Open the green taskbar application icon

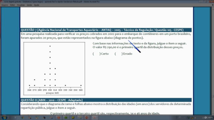66,118
